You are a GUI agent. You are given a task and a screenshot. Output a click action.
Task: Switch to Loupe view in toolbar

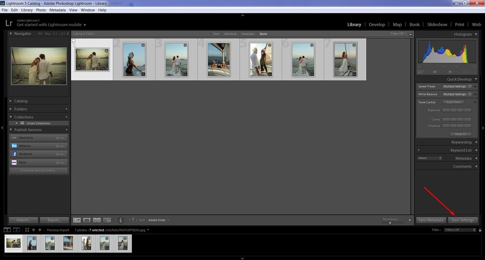(x=87, y=220)
